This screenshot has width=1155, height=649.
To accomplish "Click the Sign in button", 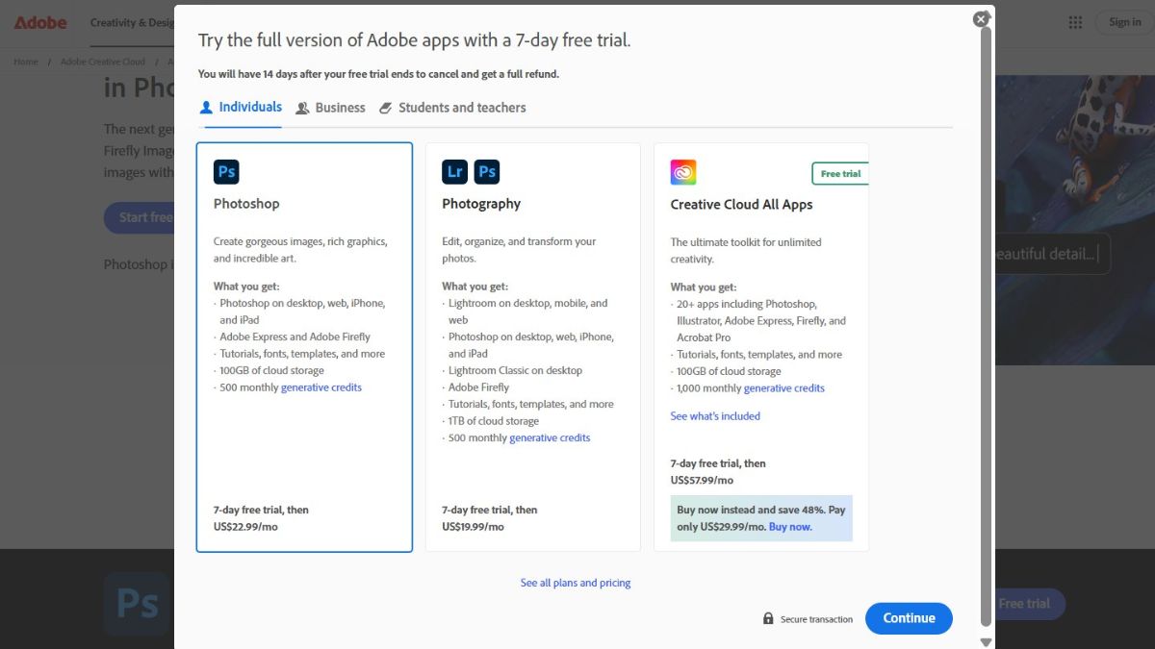I will pos(1124,22).
